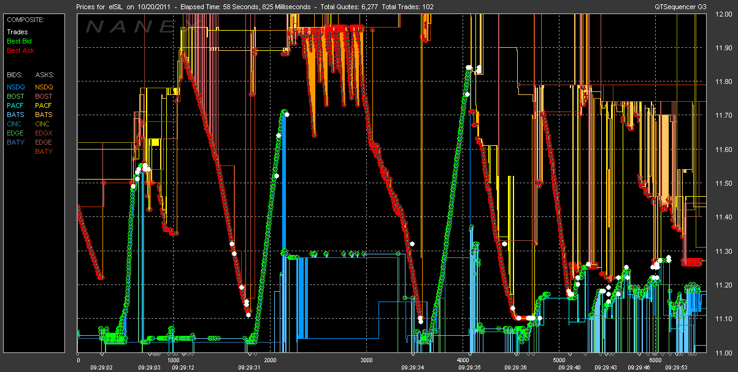
Task: Click the 11.90 price axis label
Action: coord(723,47)
